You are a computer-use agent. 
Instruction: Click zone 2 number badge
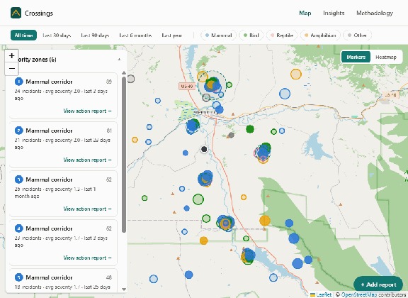click(x=18, y=131)
